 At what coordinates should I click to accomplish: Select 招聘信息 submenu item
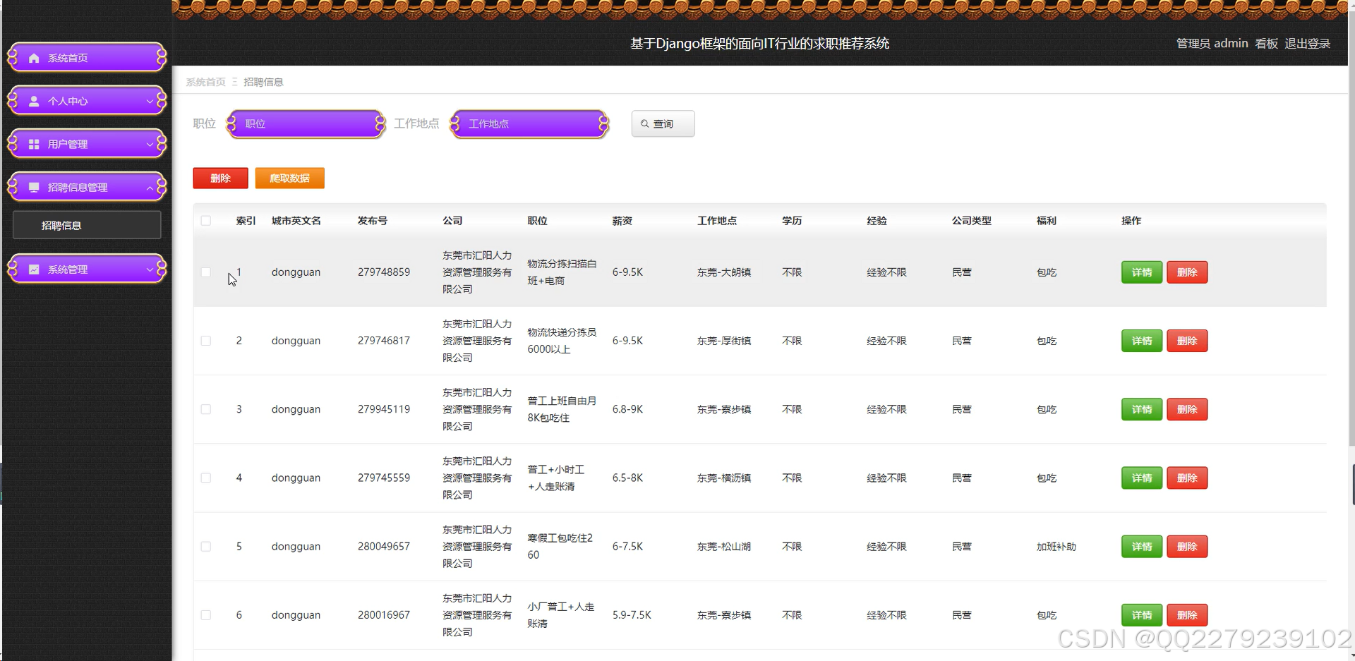pos(87,225)
